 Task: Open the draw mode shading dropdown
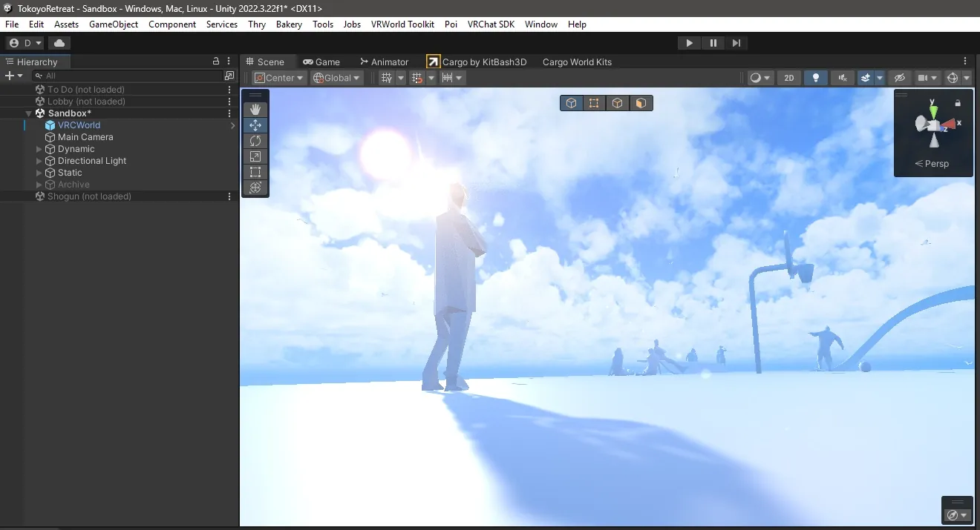(760, 78)
